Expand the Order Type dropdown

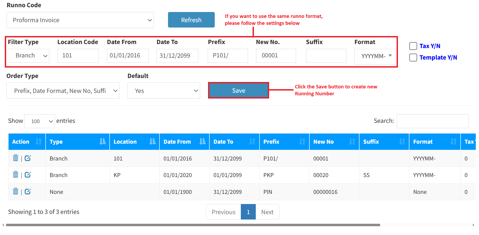[x=63, y=91]
